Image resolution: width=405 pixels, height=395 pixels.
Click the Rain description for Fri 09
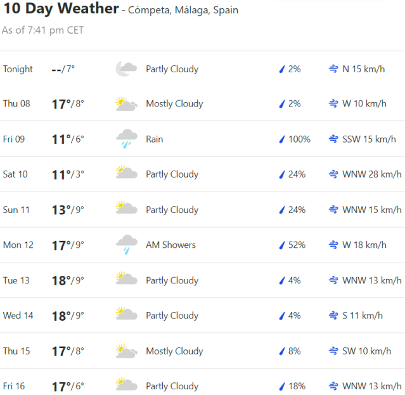[x=154, y=139]
